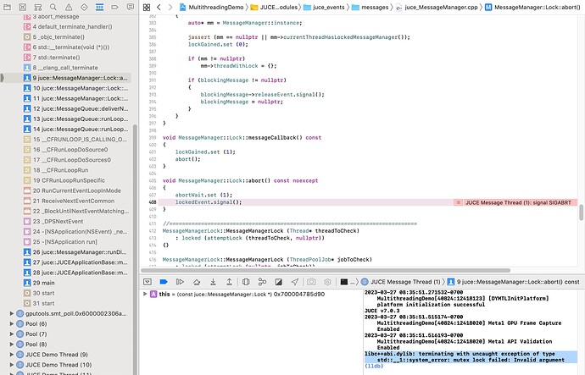Open Environment Overrides
This screenshot has width=585, height=375.
click(x=278, y=282)
